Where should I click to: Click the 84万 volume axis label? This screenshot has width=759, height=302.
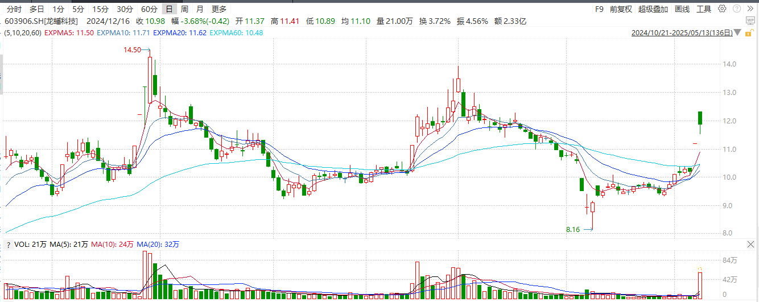click(x=729, y=260)
